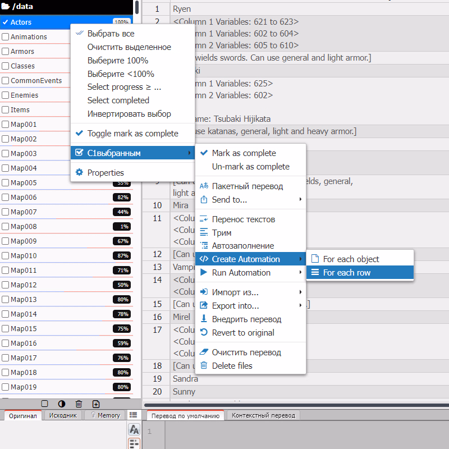Click the Delete files trash icon in menu
This screenshot has height=449, width=449.
pyautogui.click(x=204, y=365)
